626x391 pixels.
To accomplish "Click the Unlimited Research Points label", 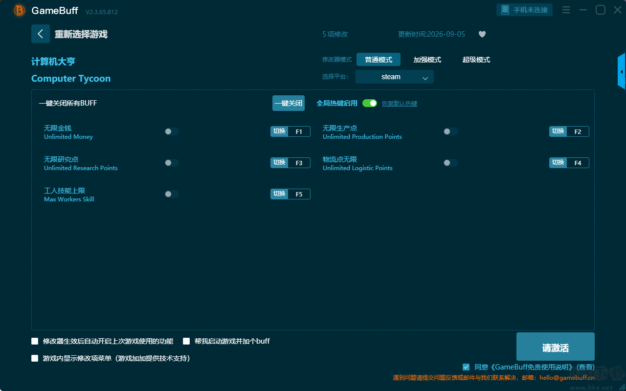I will pos(81,168).
